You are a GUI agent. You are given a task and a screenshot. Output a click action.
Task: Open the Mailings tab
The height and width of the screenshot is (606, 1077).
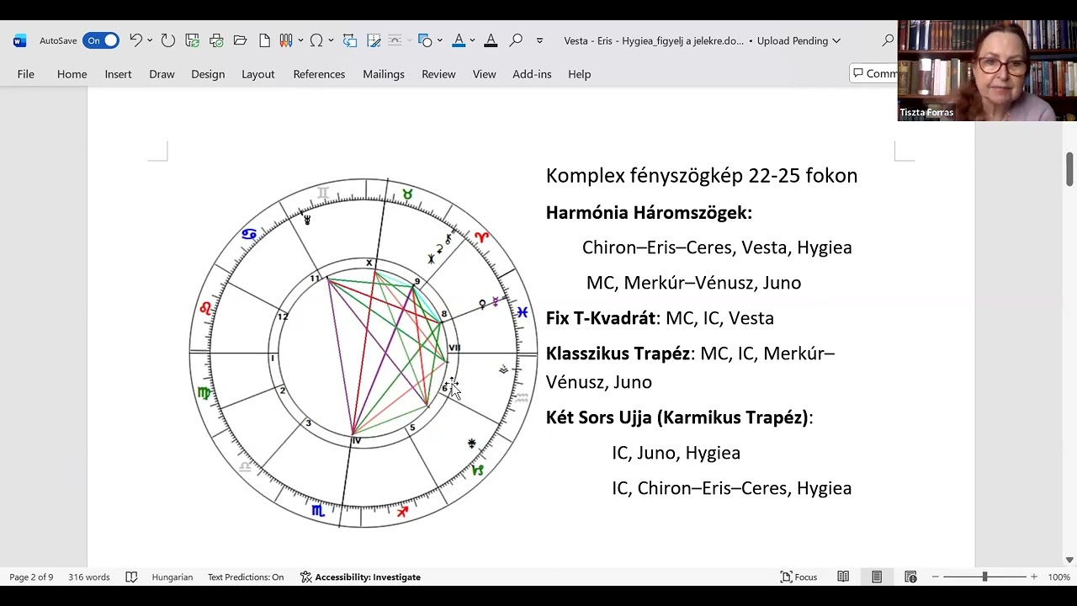click(384, 74)
